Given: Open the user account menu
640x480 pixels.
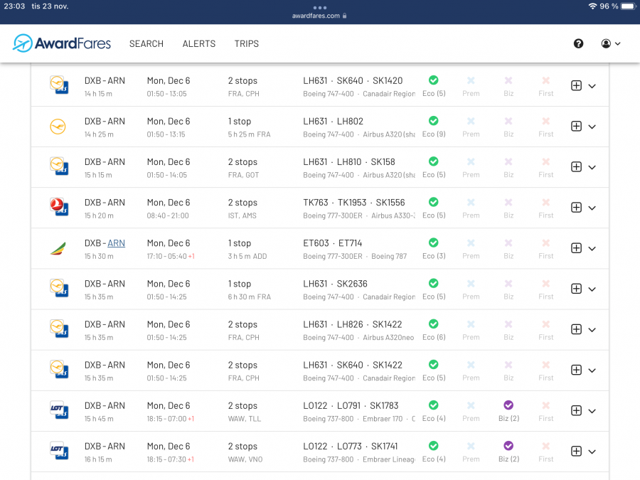Looking at the screenshot, I should click(x=610, y=43).
